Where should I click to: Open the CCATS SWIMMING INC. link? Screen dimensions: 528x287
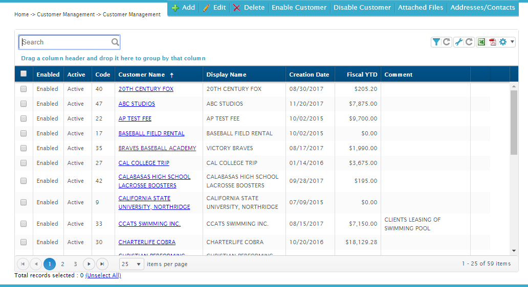tap(149, 224)
